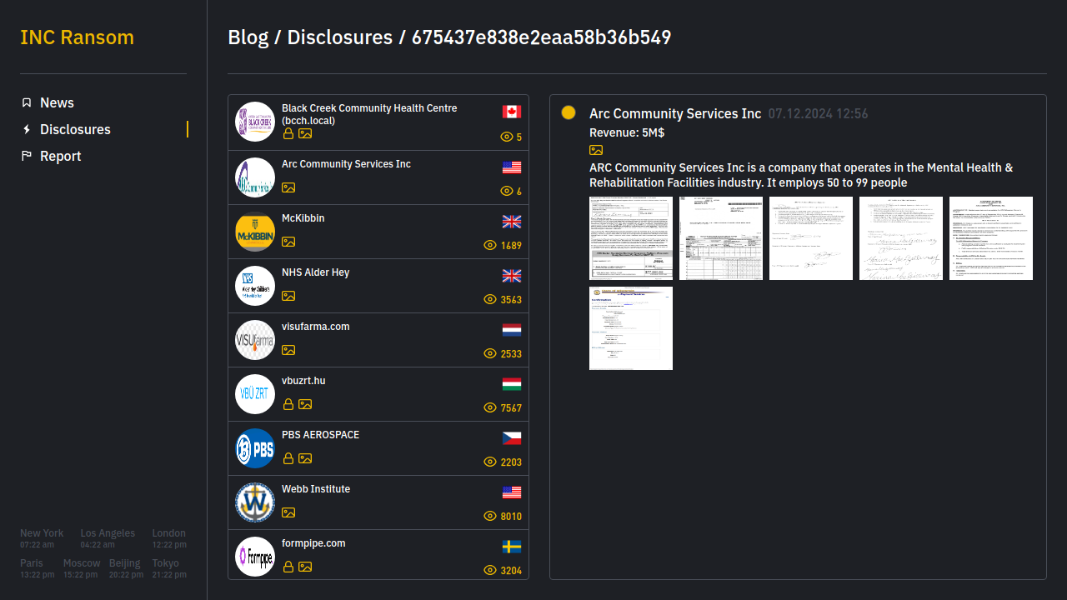Screen dimensions: 1067x600
Task: Click the image icon next to Webb Institute
Action: tap(288, 512)
